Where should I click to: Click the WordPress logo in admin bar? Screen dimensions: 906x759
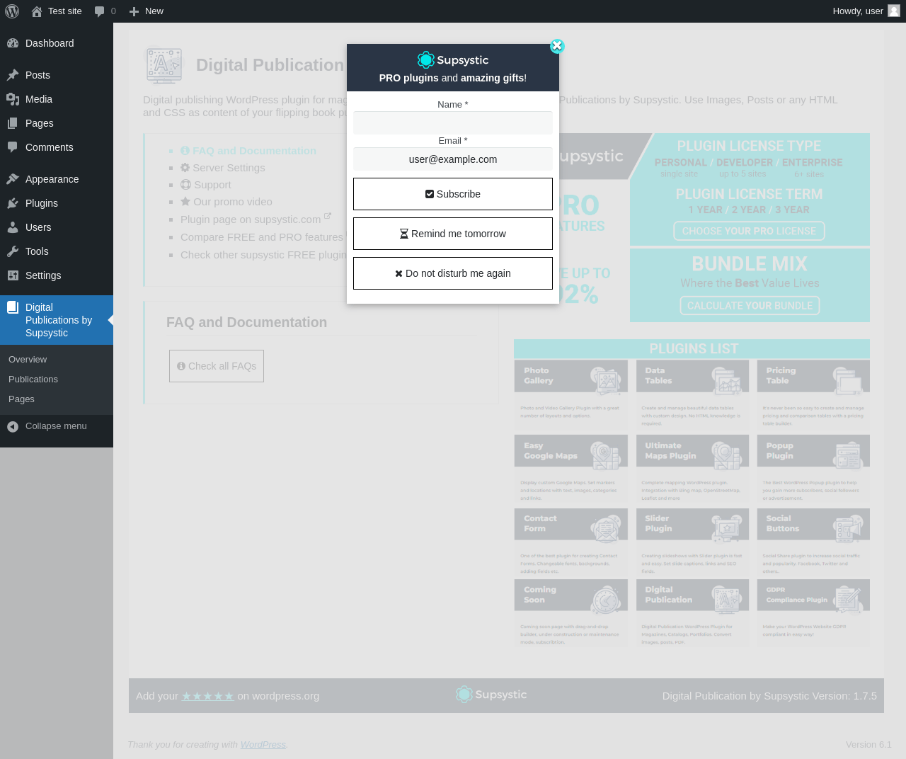click(12, 11)
